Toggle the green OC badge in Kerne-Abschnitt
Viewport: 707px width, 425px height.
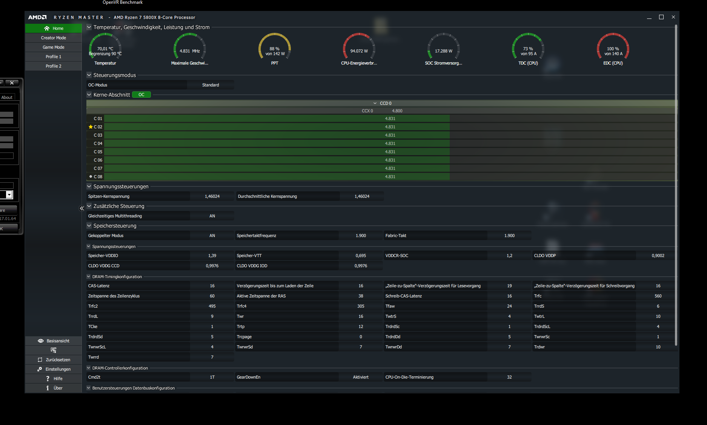point(141,95)
